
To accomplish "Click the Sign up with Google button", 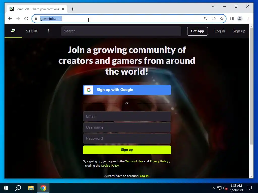I will pos(127,90).
